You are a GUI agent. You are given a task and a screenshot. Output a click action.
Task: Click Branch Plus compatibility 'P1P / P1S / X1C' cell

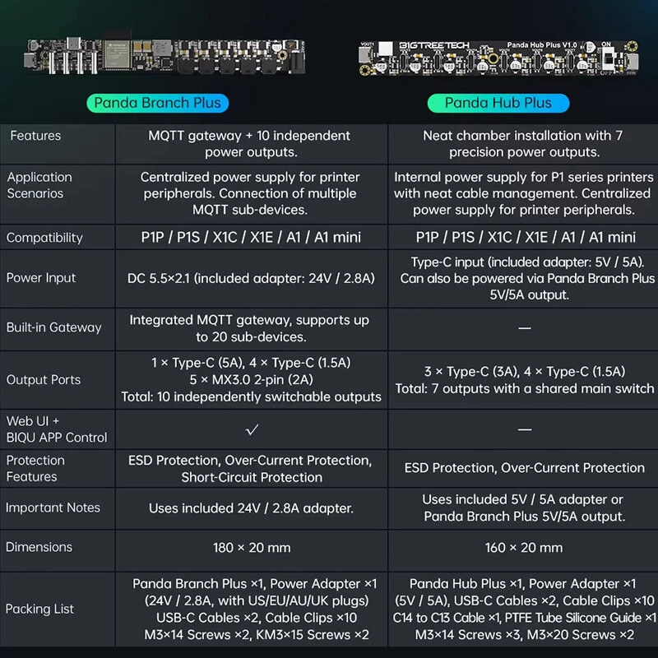(251, 237)
